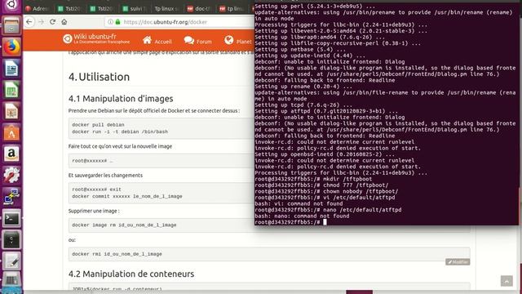Click the Accueil house icon
The height and width of the screenshot is (294, 522).
[147, 40]
